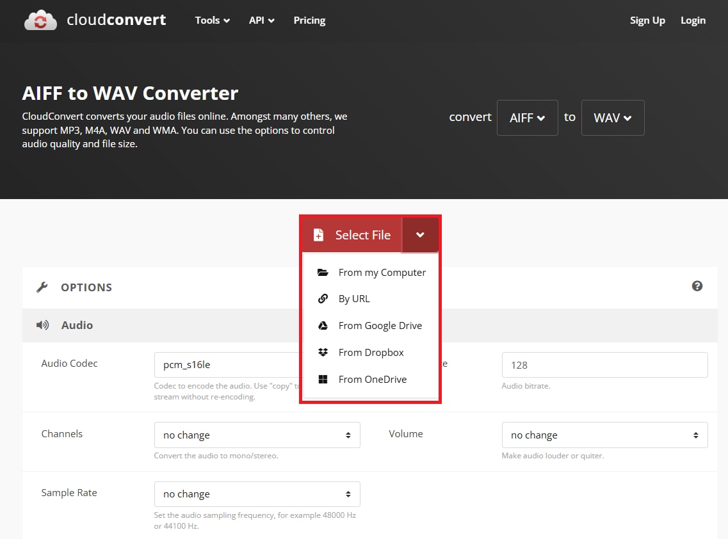728x539 pixels.
Task: Click the "Set the audio sampling frequency" hint
Action: tap(255, 520)
